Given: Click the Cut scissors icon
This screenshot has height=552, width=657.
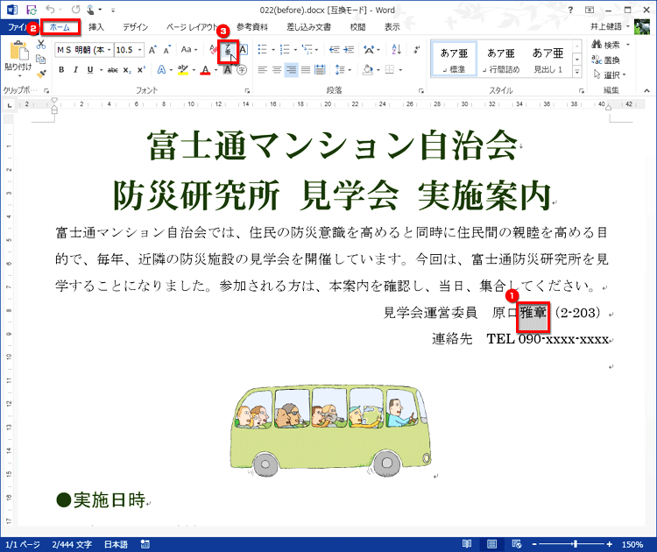Looking at the screenshot, I should [x=40, y=45].
